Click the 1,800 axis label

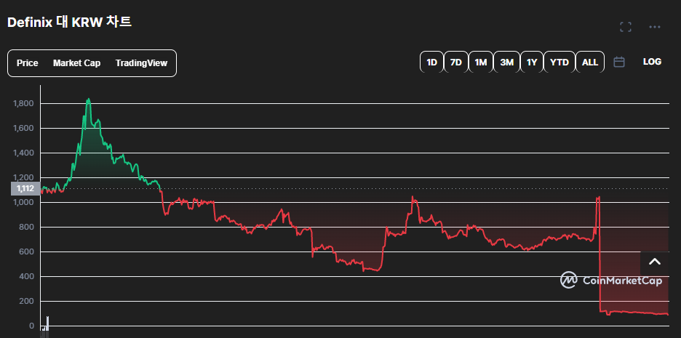(23, 104)
